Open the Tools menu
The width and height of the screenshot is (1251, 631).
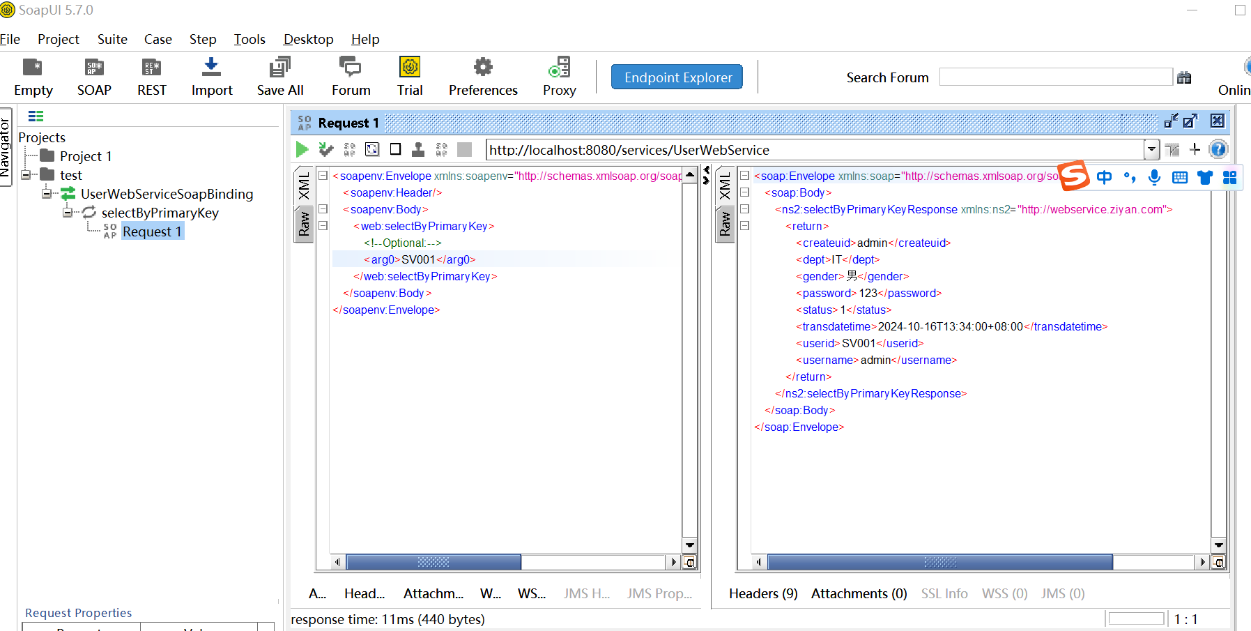pos(250,39)
